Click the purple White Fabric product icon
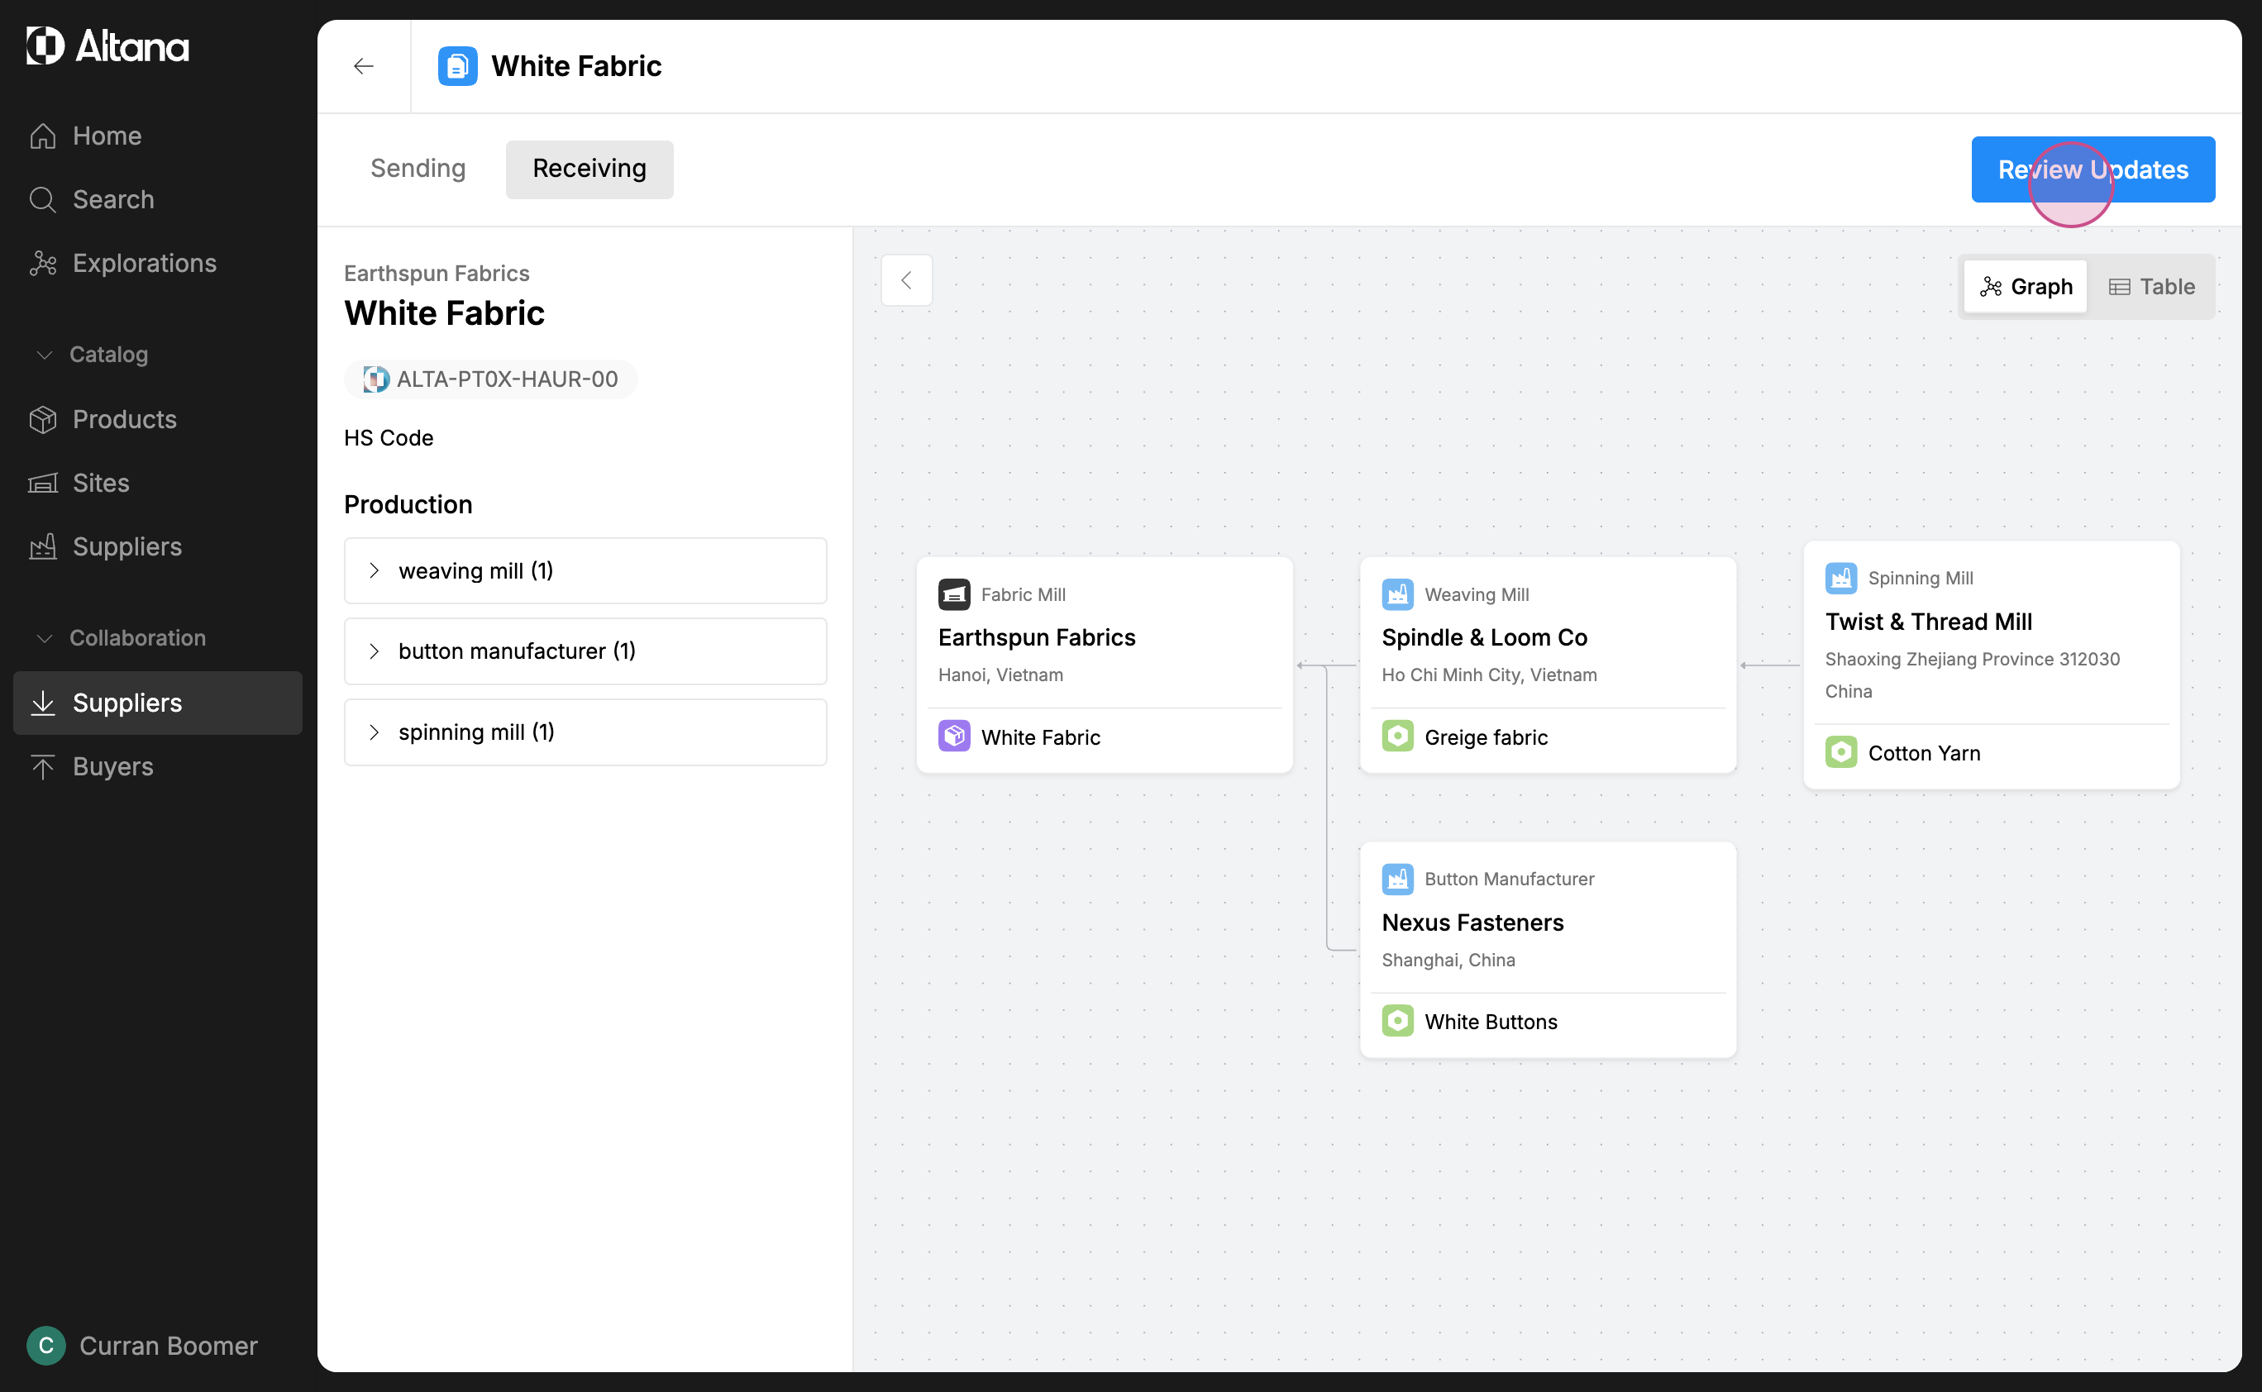2262x1392 pixels. (954, 737)
